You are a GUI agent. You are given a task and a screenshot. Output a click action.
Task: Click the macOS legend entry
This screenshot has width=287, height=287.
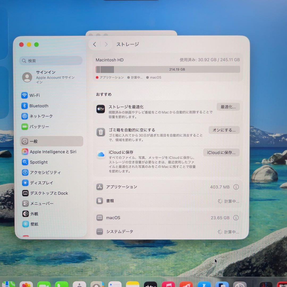(x=154, y=77)
